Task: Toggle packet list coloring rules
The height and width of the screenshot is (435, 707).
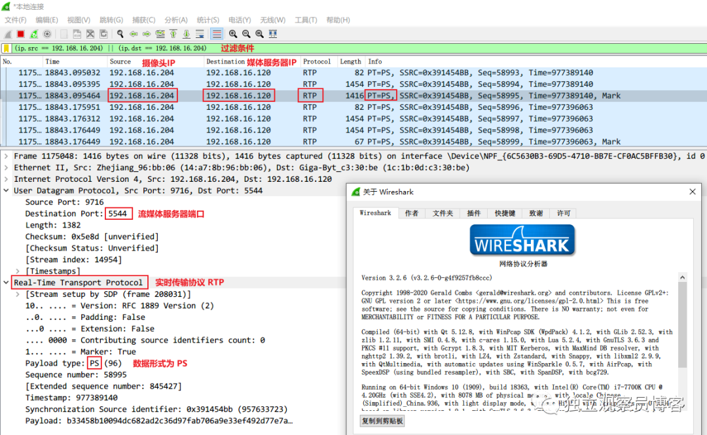Action: tap(217, 34)
